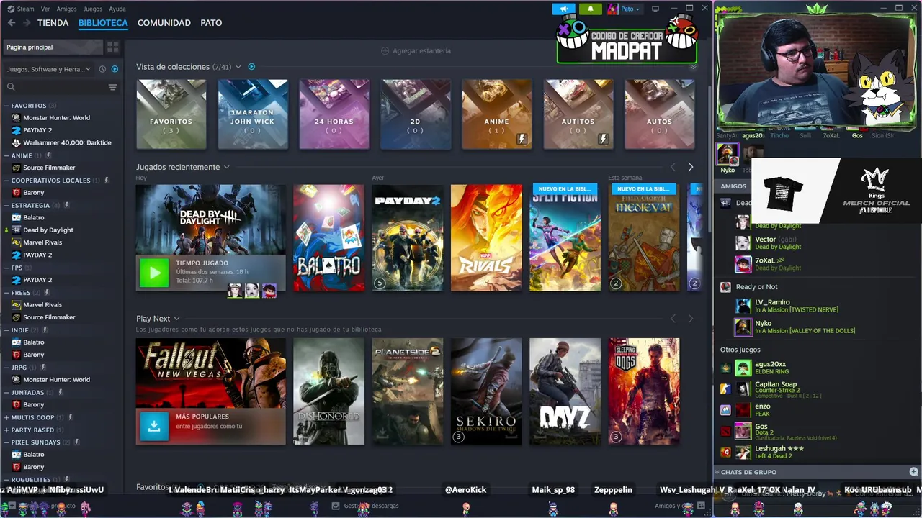The height and width of the screenshot is (518, 922).
Task: Go forward with the right arrow button
Action: pos(27,23)
